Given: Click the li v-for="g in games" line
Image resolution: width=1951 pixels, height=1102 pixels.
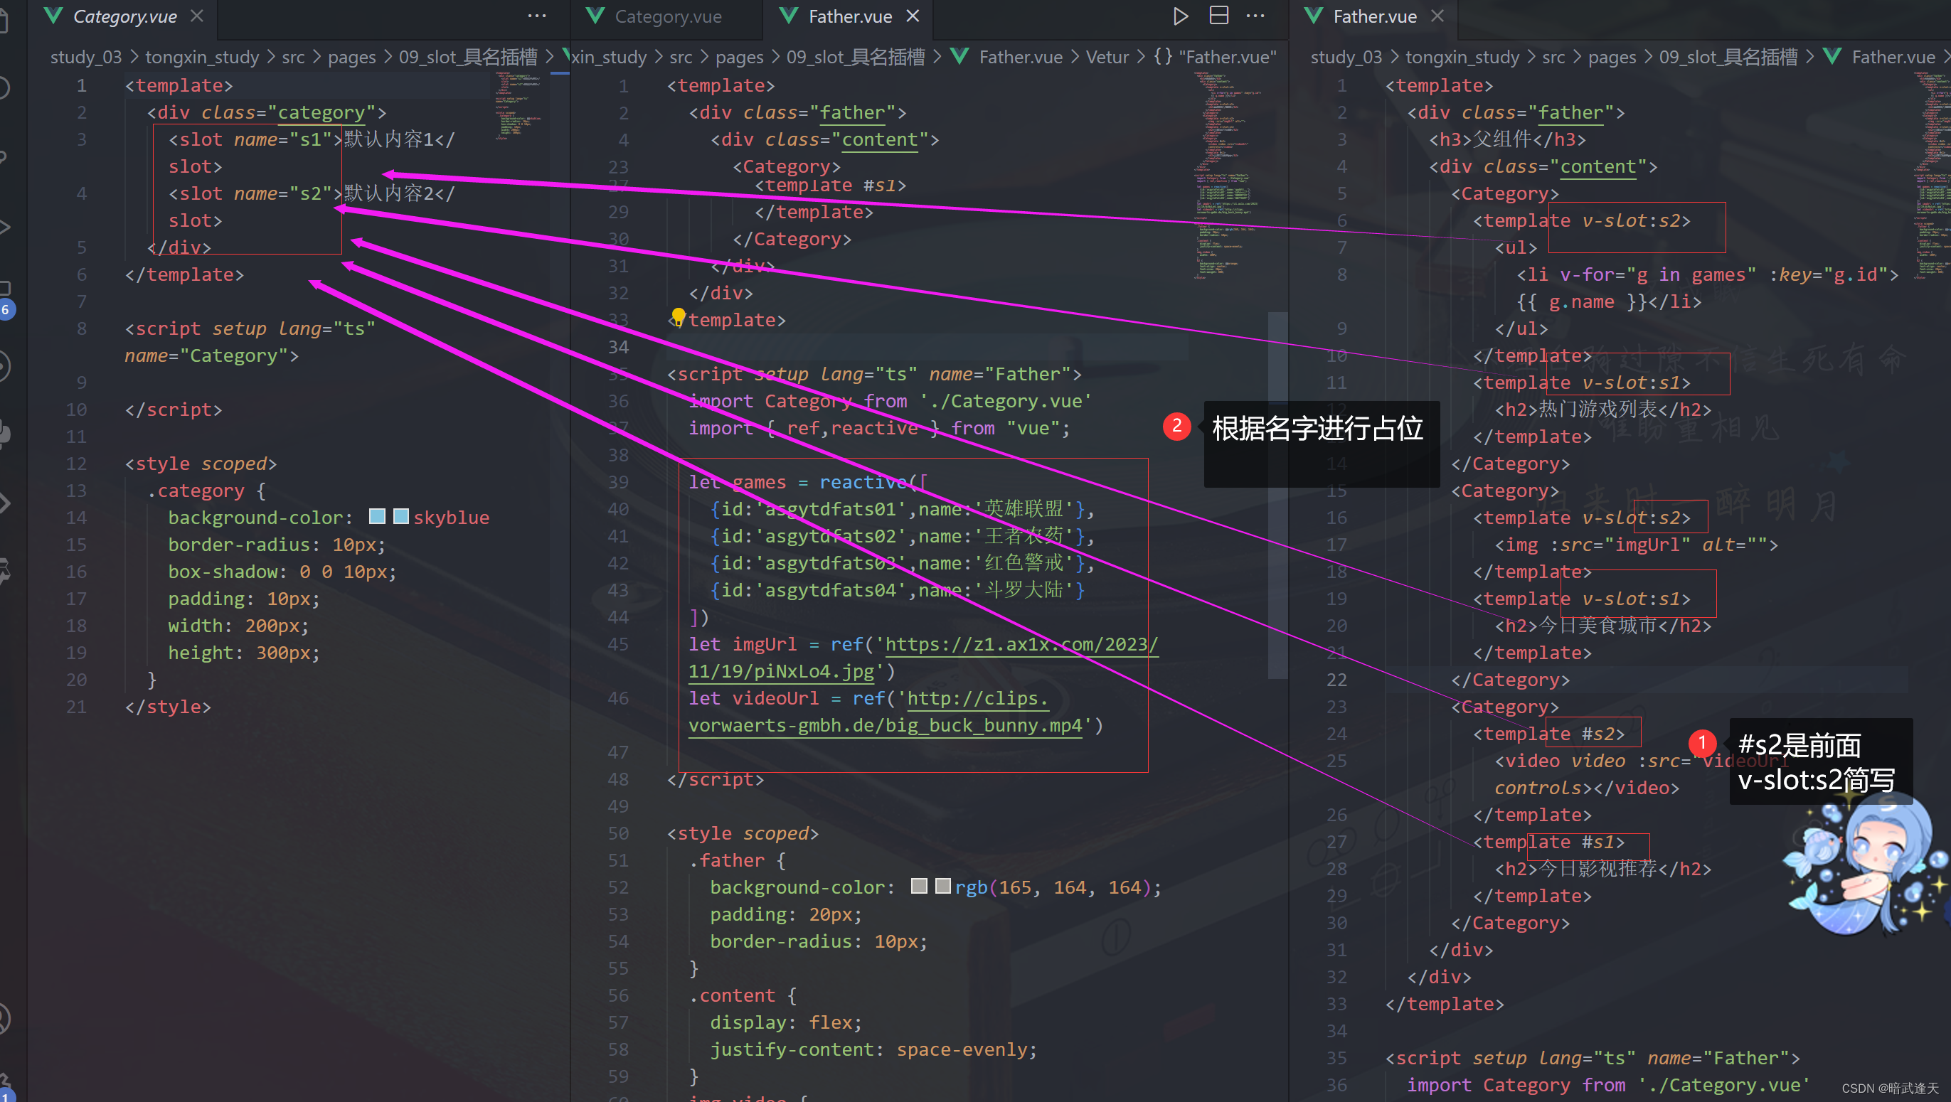Looking at the screenshot, I should [x=1708, y=274].
